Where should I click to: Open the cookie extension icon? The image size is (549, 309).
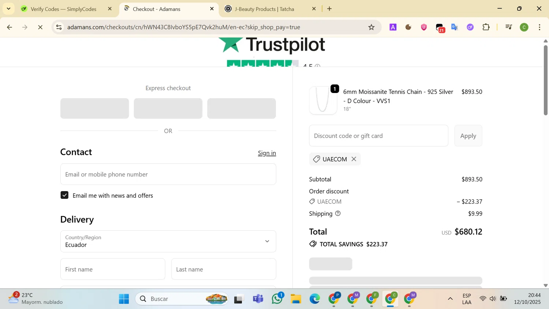point(408,27)
